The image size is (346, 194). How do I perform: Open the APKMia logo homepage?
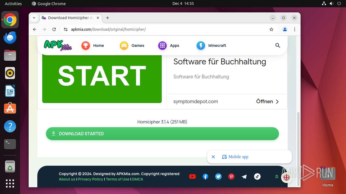click(58, 45)
